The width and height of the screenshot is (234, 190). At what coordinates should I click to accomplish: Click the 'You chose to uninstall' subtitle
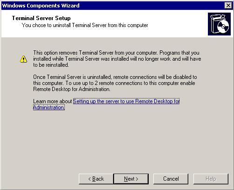pos(85,25)
